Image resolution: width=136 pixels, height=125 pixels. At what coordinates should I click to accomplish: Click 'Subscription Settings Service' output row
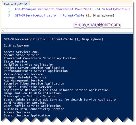(30, 96)
